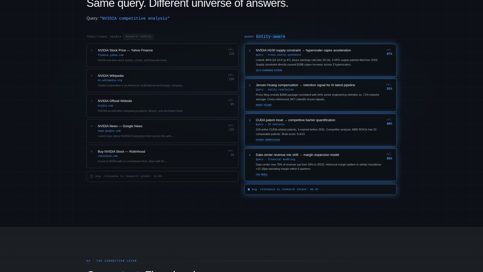The width and height of the screenshot is (483, 272).
Task: Click the clock icon beside the 12.6% average relevance
Action: (x=92, y=176)
